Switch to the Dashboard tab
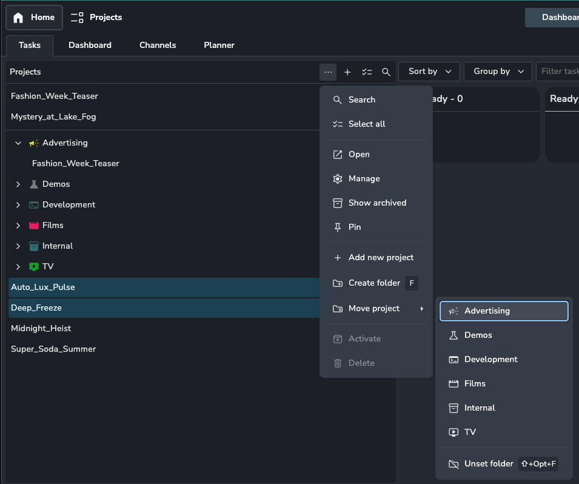The image size is (579, 484). pos(90,45)
